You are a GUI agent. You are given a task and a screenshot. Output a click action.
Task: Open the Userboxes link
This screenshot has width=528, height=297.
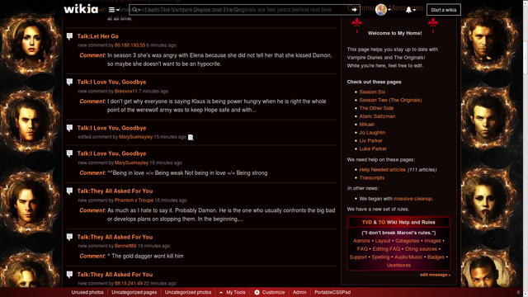(x=398, y=265)
